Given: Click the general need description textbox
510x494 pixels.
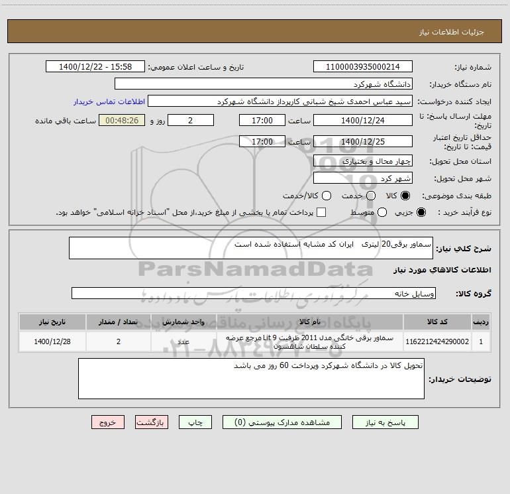Looking at the screenshot, I should (x=251, y=248).
